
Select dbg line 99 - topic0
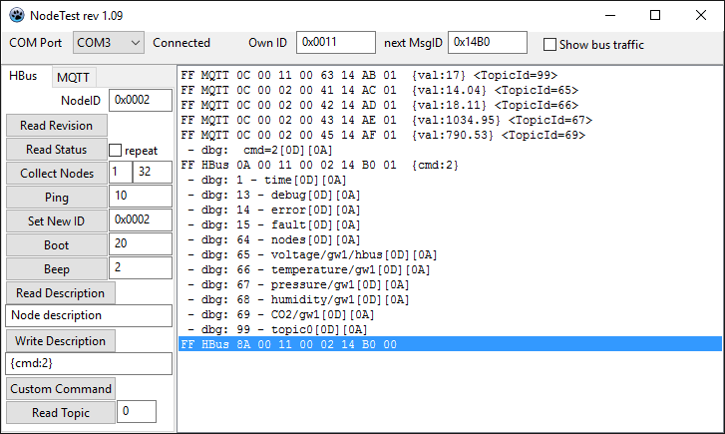450,329
